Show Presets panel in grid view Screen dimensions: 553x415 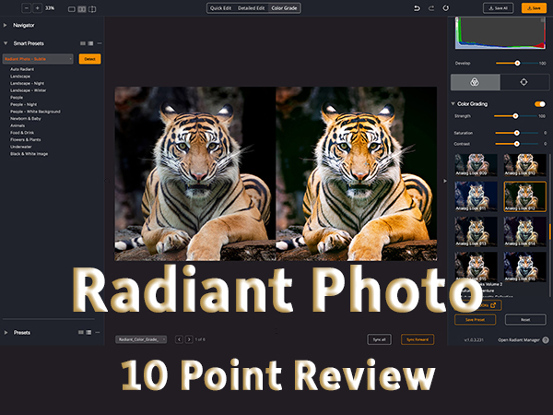(81, 332)
